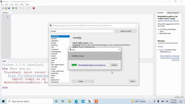Close the pip dialog
Screen dimensions: 185x104
119,49
